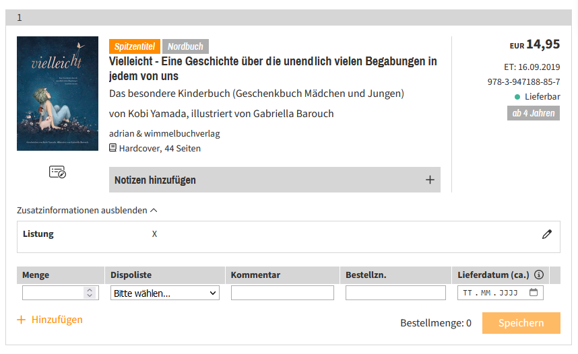Increase quantity with the Menge stepper arrows
This screenshot has height=354, width=578.
90,290
